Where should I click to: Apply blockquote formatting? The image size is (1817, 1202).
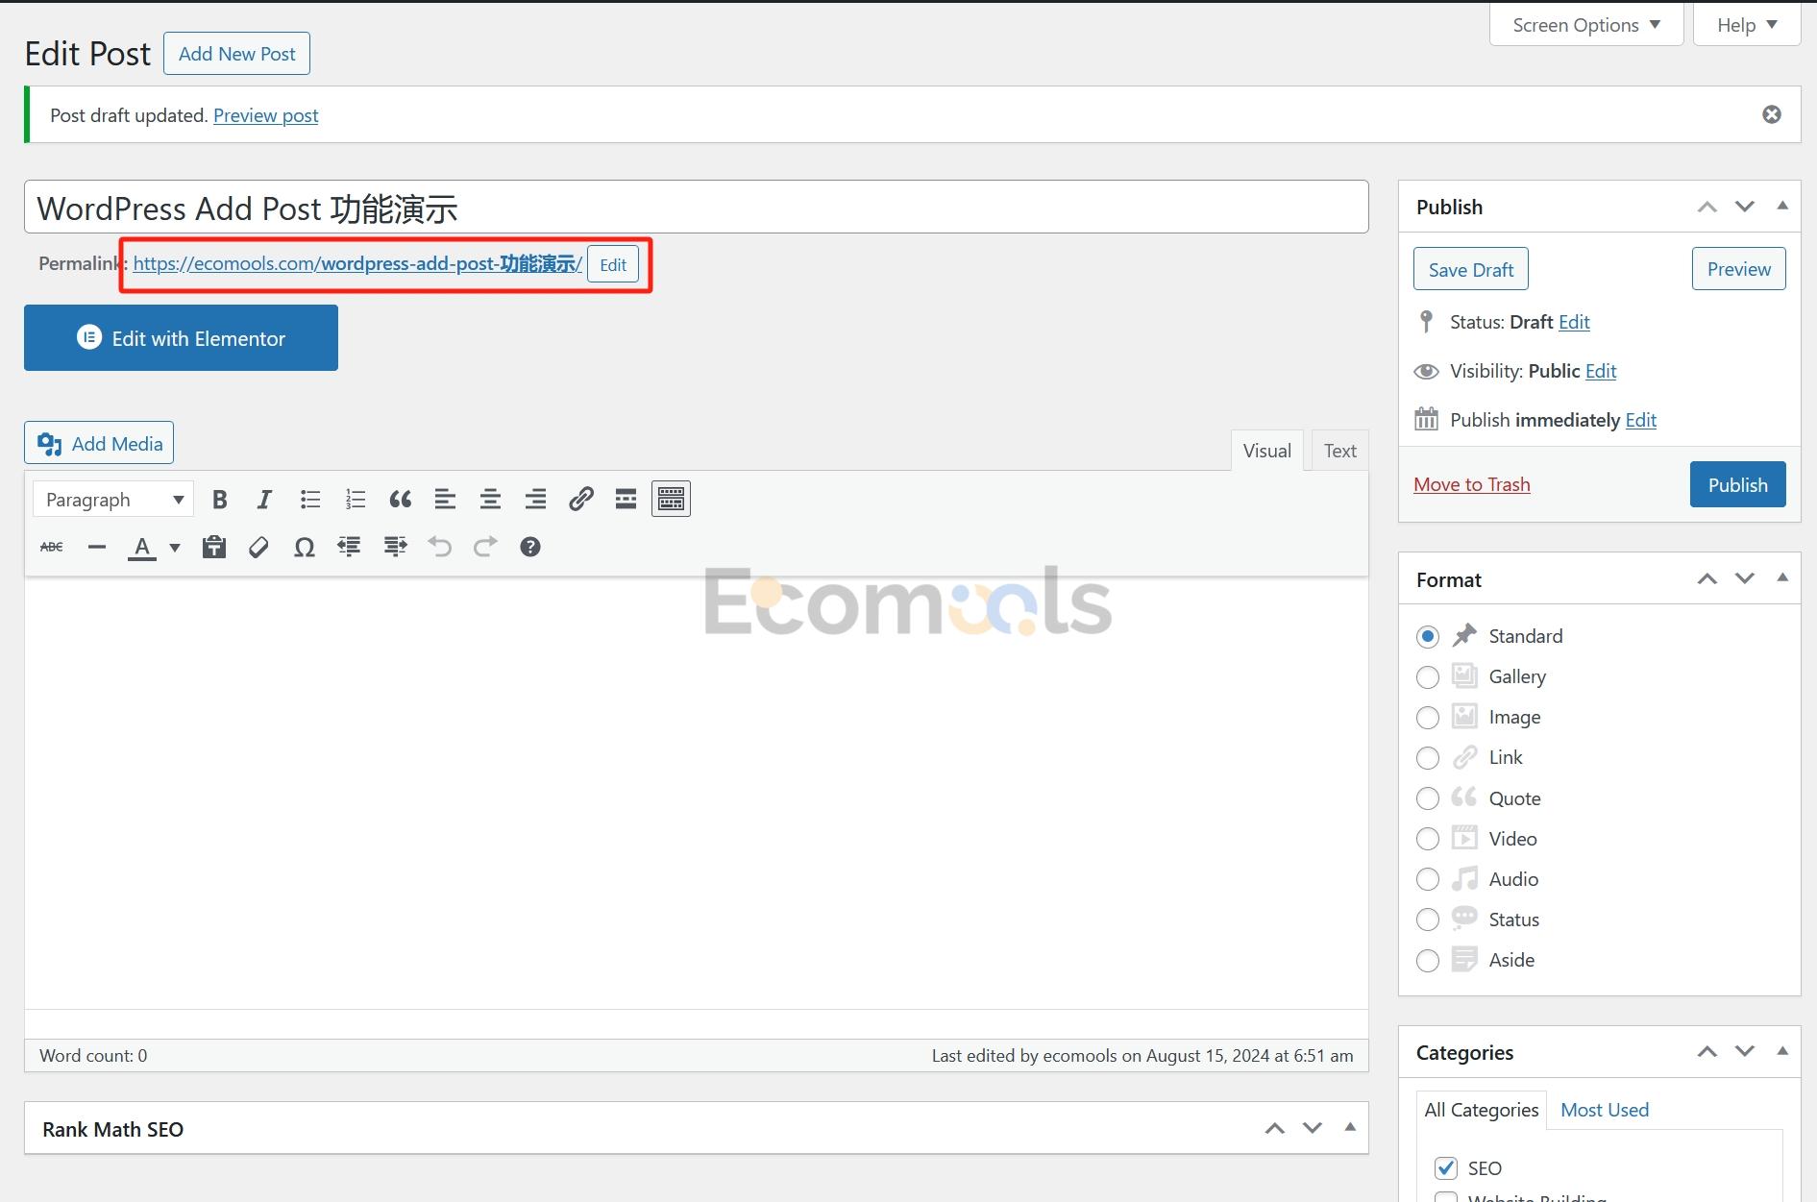pyautogui.click(x=401, y=500)
